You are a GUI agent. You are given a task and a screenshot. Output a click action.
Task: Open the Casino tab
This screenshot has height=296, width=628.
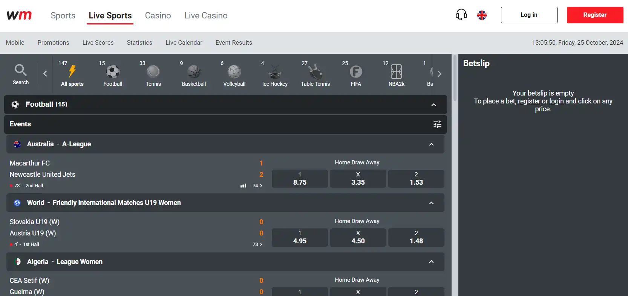(x=158, y=15)
